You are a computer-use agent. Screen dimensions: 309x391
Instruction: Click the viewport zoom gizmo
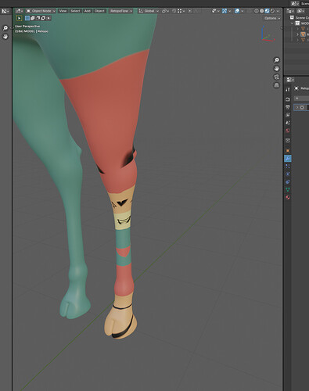tap(276, 60)
